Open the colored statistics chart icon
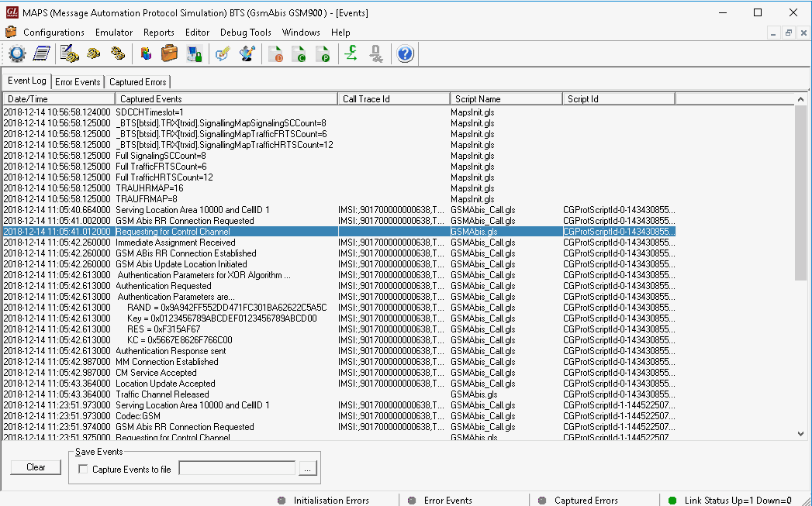This screenshot has width=812, height=506. (x=145, y=53)
